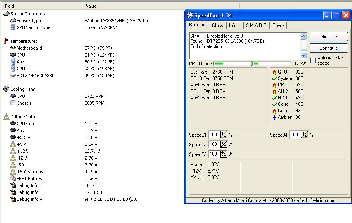Click the Speed04 up/down spinner
Screen dimensions: 352x223
pos(305,135)
